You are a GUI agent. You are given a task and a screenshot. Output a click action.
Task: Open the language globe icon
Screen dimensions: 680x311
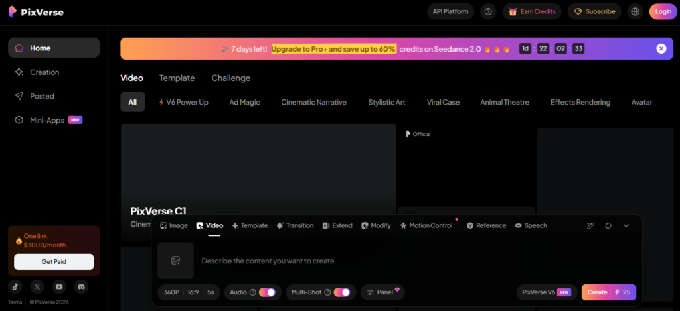coord(636,12)
